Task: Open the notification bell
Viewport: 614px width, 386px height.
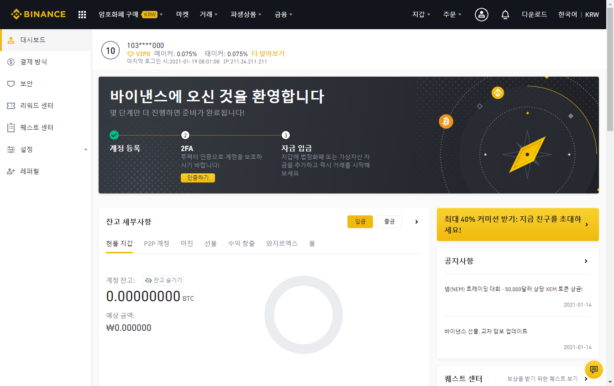Action: 505,15
